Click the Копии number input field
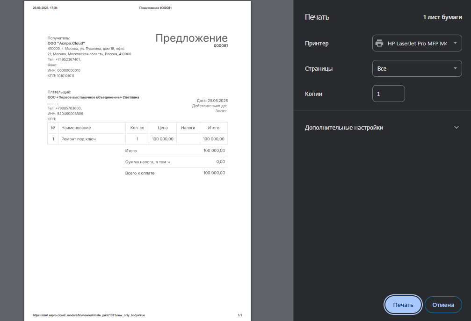Viewport: 471px width, 321px height. (388, 94)
